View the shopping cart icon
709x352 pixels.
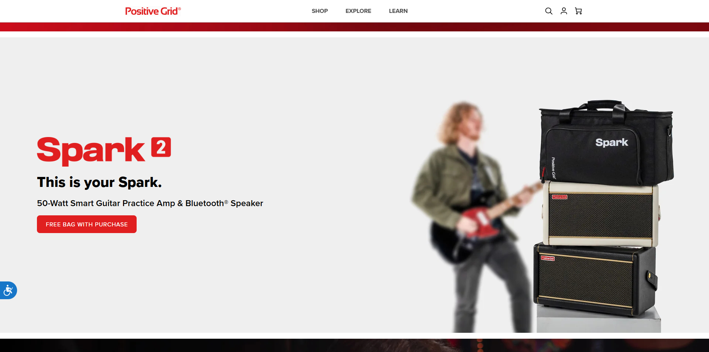578,11
